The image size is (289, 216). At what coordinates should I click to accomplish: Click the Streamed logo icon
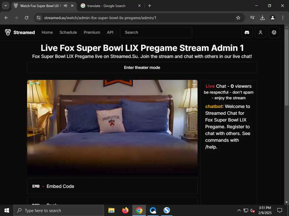click(x=8, y=32)
